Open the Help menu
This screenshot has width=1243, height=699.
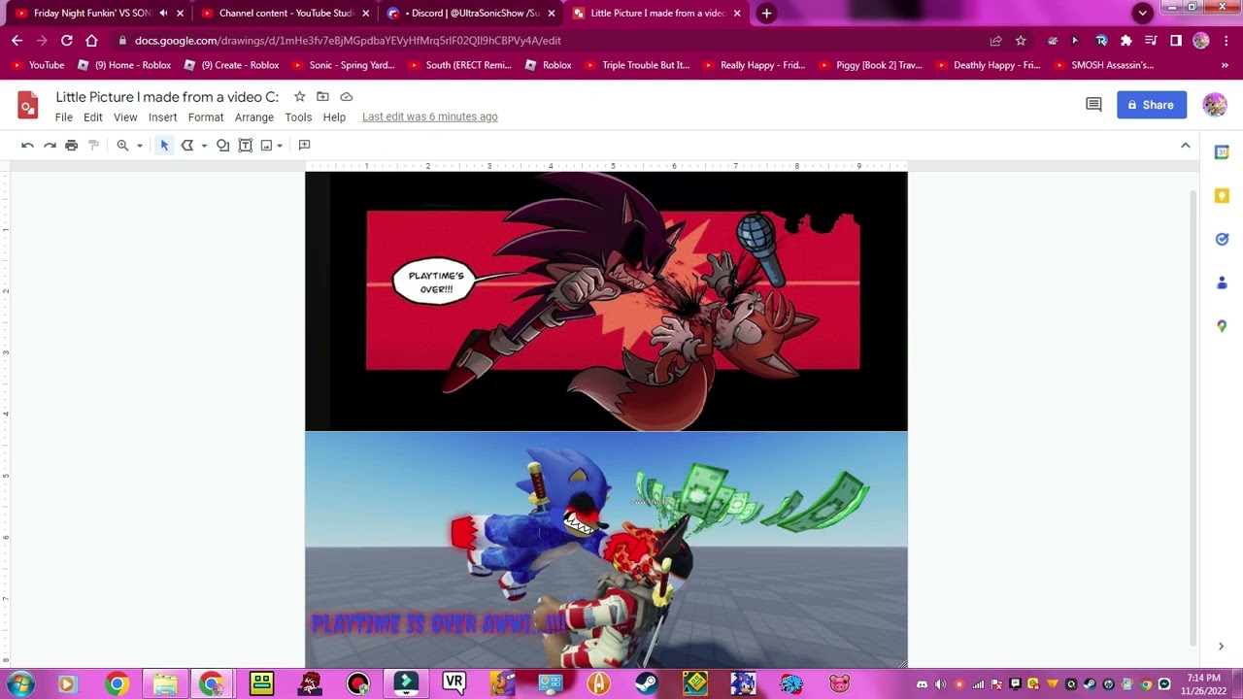tap(334, 117)
